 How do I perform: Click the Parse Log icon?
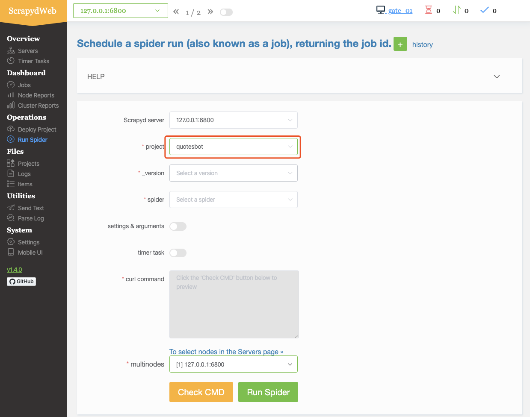[x=11, y=218]
